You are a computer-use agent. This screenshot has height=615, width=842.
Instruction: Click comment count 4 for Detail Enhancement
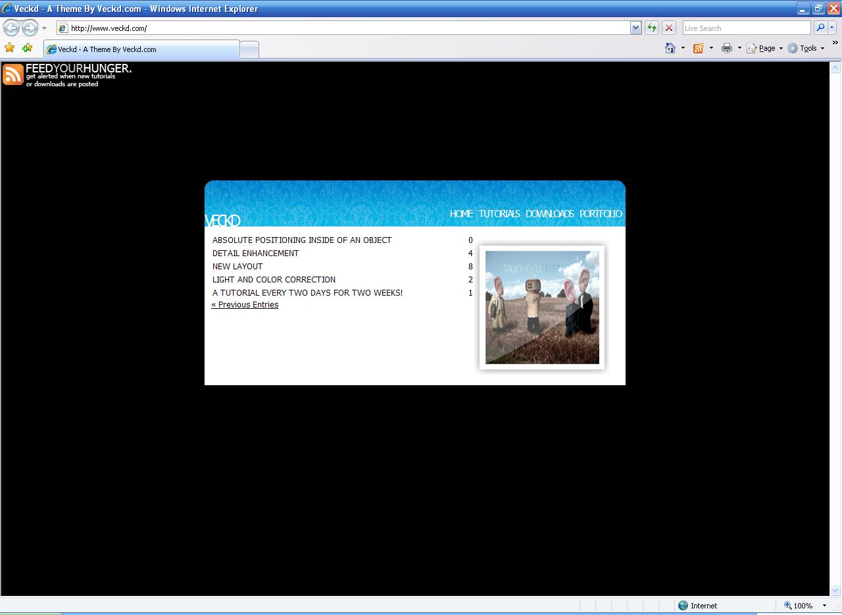pyautogui.click(x=470, y=254)
